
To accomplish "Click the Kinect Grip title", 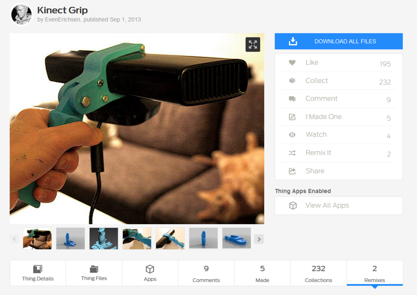I will pyautogui.click(x=63, y=10).
